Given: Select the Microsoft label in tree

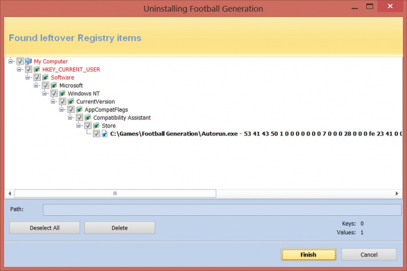Looking at the screenshot, I should point(71,85).
